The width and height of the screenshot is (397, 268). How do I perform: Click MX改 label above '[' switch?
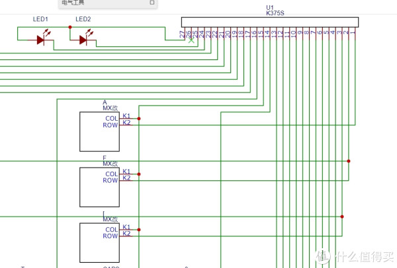coord(110,219)
